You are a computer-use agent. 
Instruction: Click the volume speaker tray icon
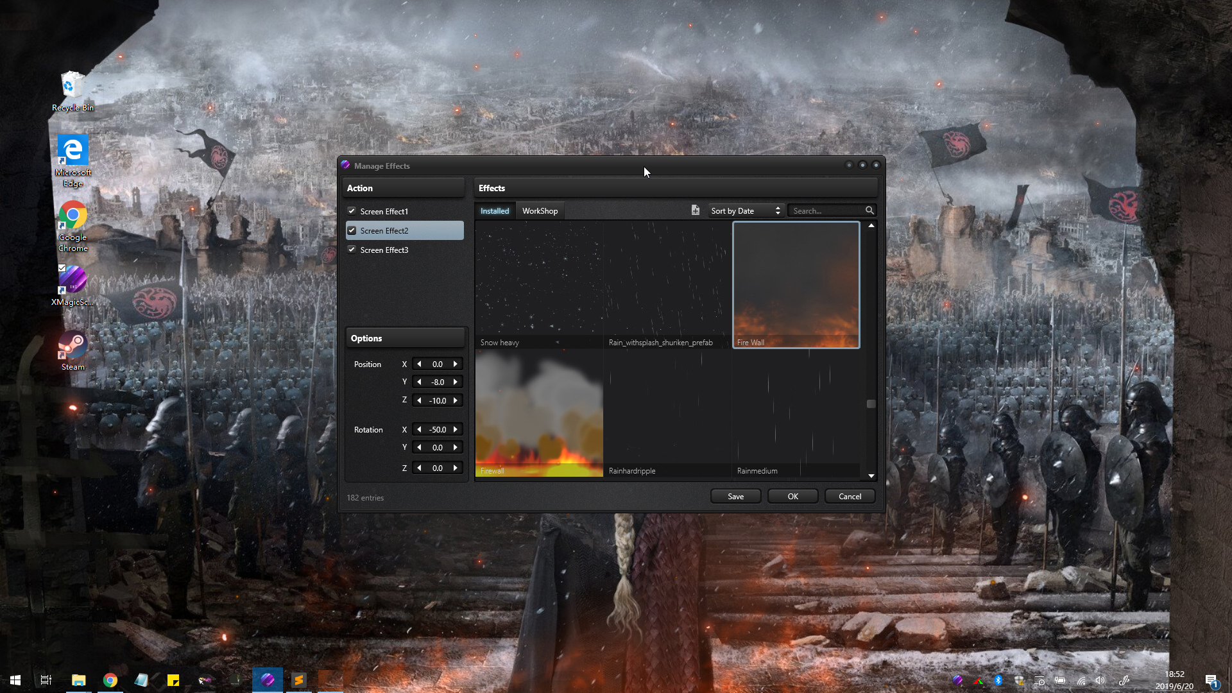(x=1101, y=680)
